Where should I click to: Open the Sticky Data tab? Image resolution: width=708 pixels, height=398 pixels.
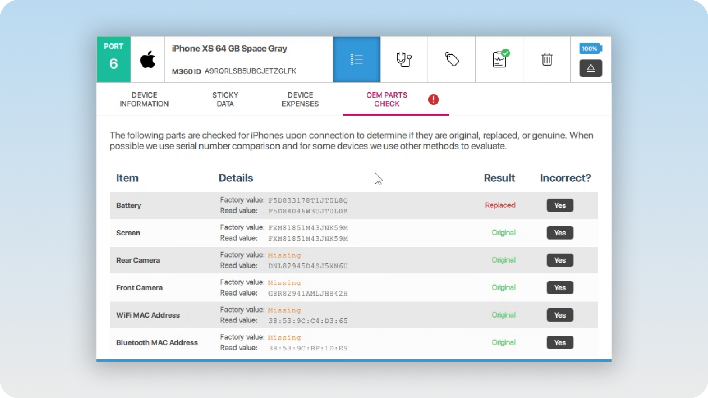coord(225,99)
